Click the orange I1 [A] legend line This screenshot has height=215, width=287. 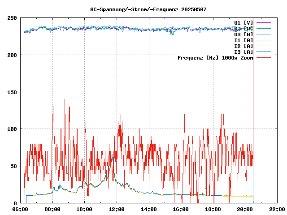(264, 40)
